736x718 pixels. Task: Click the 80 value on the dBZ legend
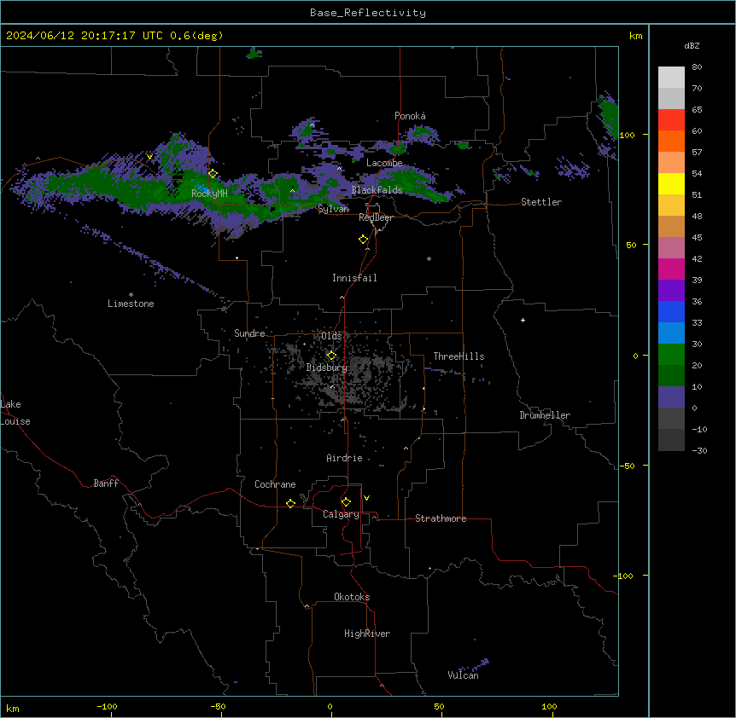pos(697,67)
